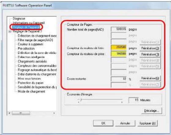Screen dimensions: 171x135
Task: Open the Décalage... dialog
Action: point(152,111)
